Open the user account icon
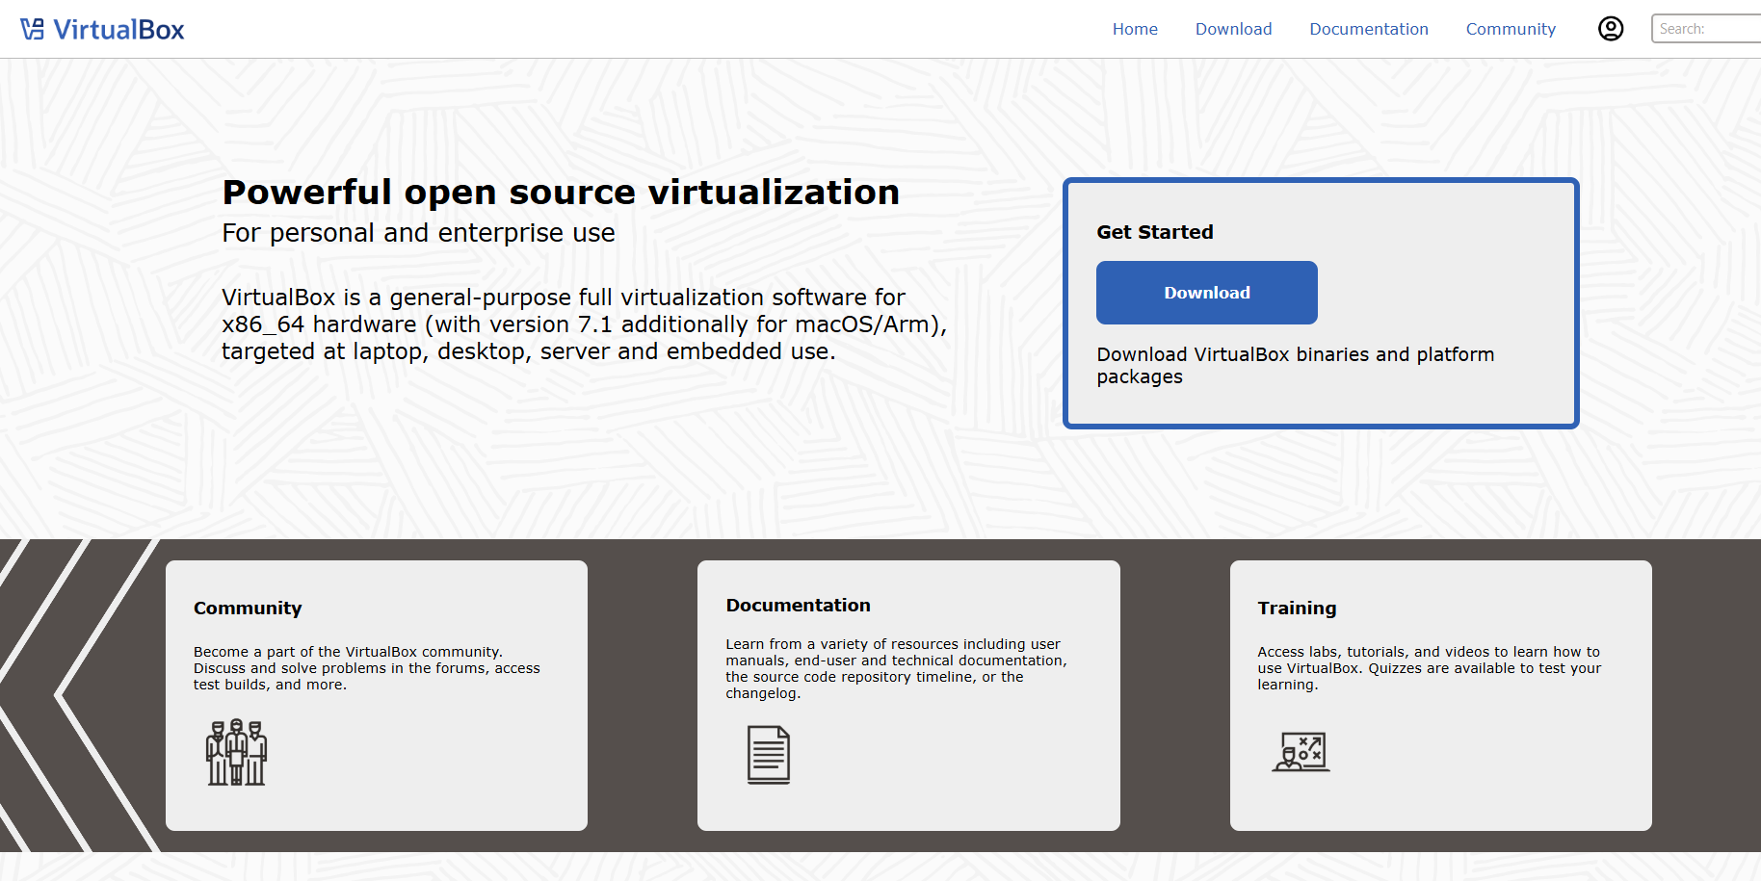This screenshot has height=881, width=1761. (1610, 29)
